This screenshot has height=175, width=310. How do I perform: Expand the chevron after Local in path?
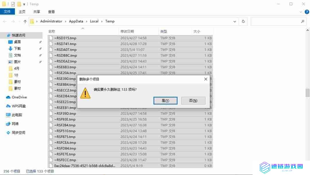102,21
